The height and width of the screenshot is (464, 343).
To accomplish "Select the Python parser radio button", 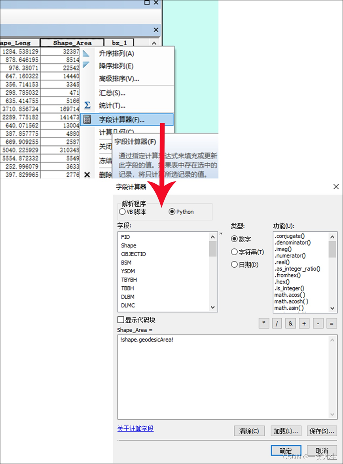I will coord(172,212).
